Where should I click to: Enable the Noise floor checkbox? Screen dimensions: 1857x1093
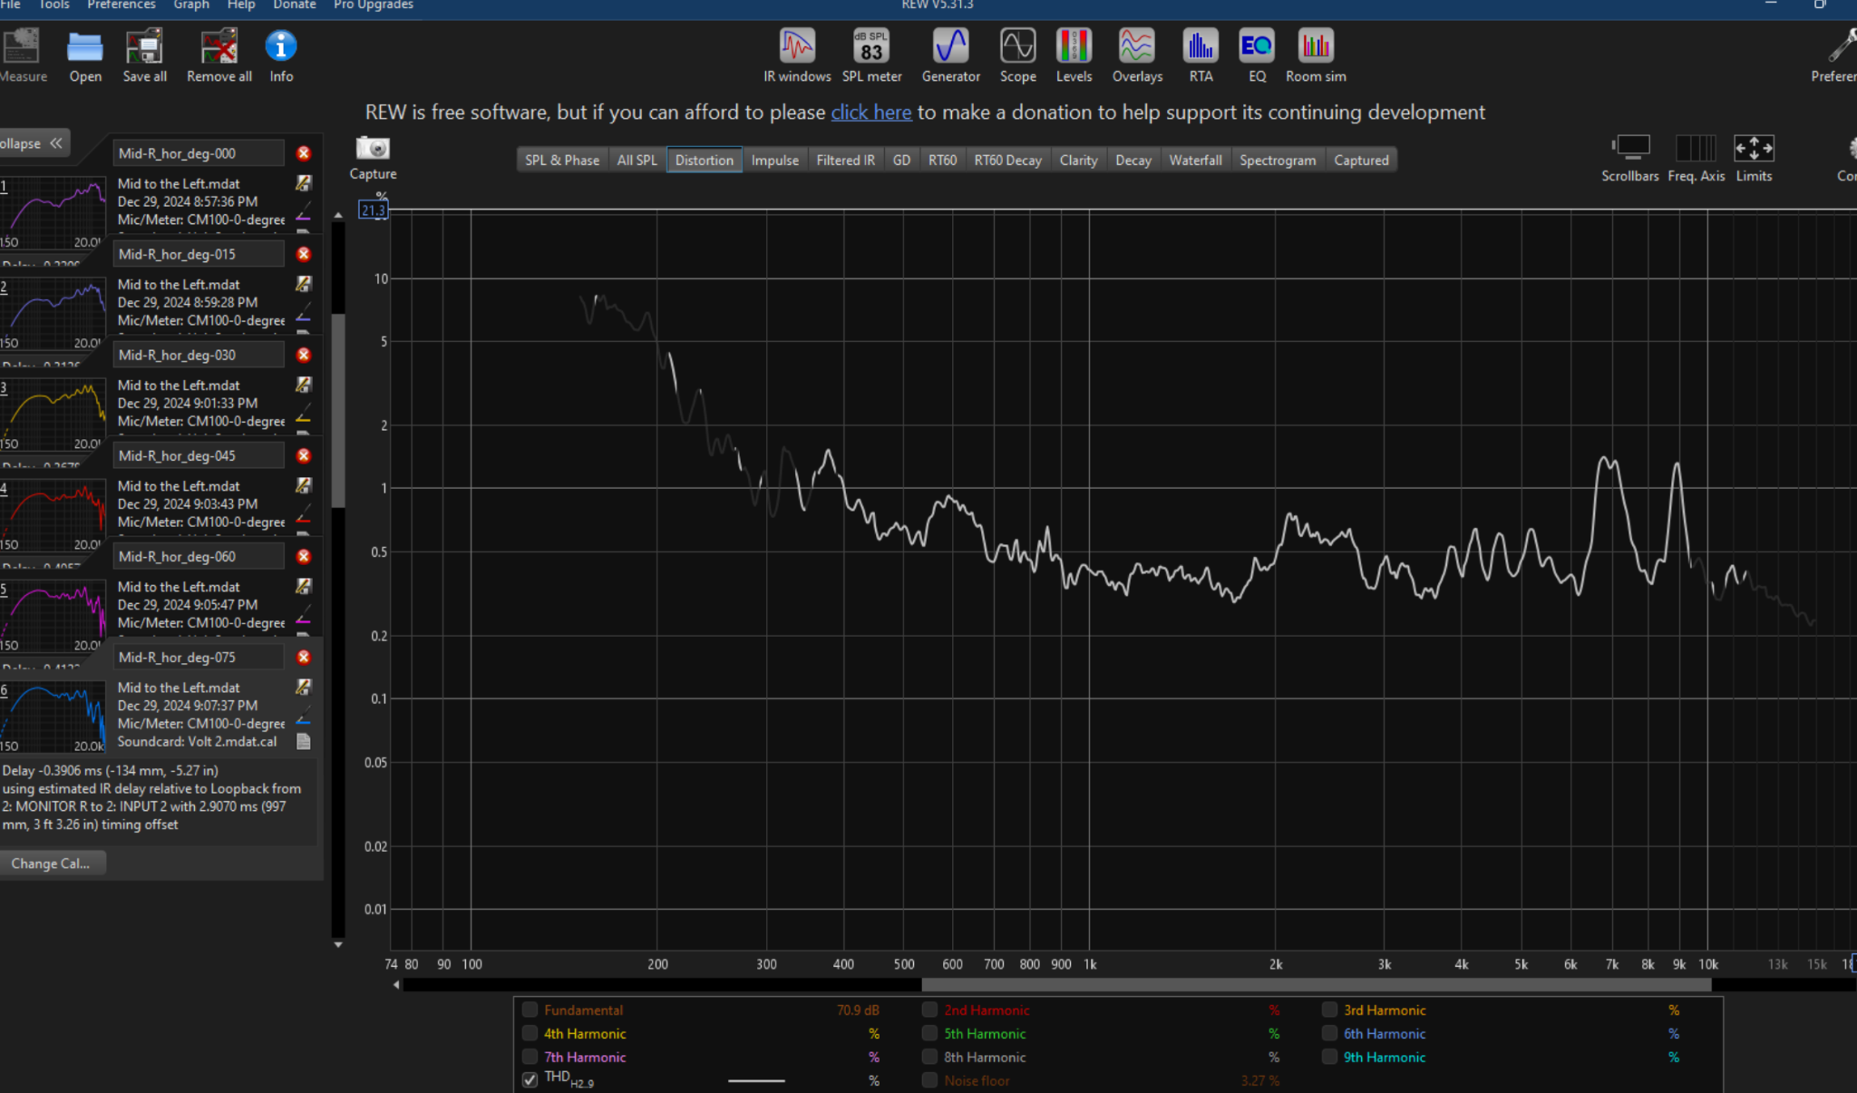[x=929, y=1080]
